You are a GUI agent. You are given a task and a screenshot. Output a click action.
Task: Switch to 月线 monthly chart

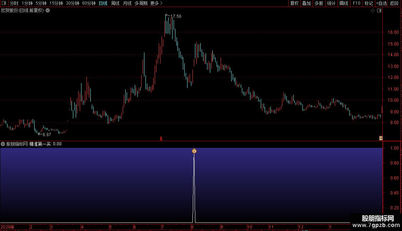pyautogui.click(x=127, y=3)
